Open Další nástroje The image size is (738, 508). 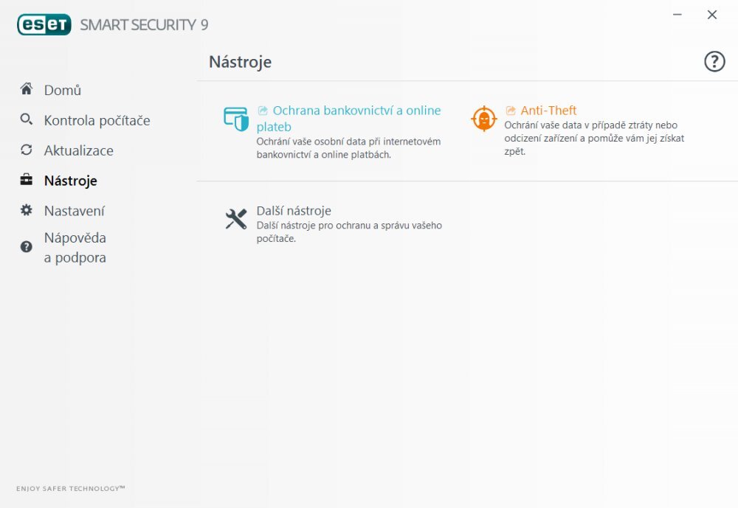[292, 210]
